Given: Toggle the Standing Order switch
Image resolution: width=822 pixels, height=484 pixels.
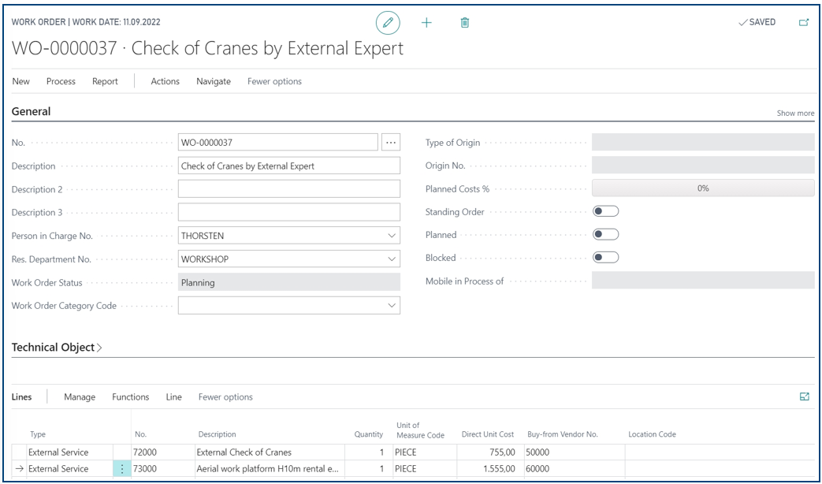Looking at the screenshot, I should [x=605, y=211].
